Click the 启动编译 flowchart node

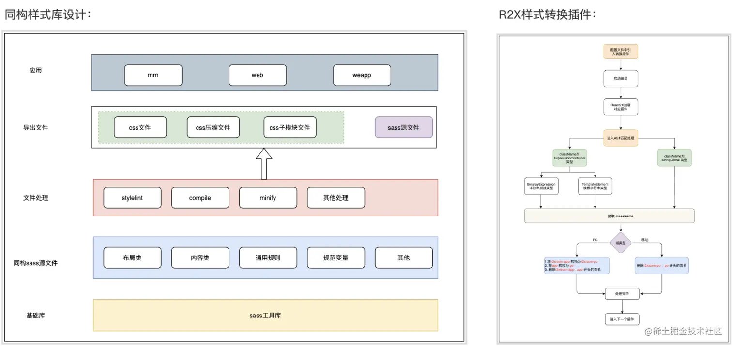621,79
